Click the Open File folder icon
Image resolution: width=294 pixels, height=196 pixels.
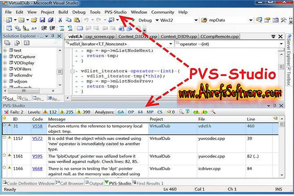[34, 20]
